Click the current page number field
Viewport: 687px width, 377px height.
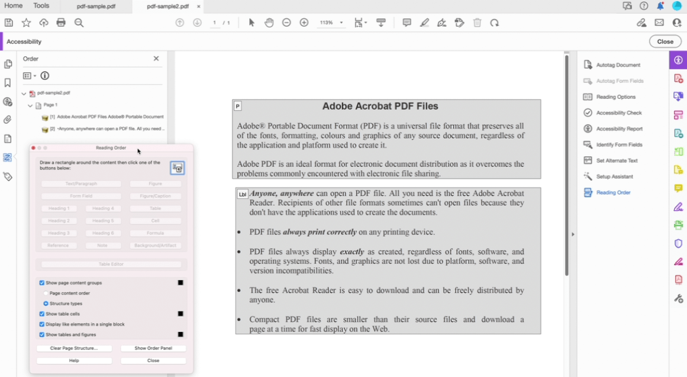(214, 23)
